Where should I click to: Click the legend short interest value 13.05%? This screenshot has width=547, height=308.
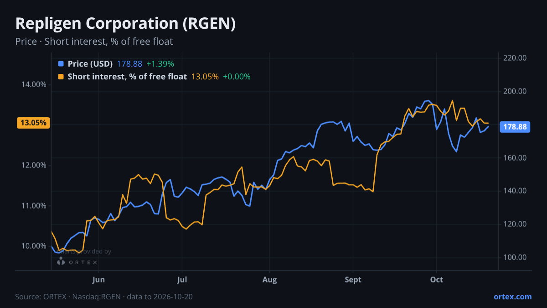pos(205,77)
